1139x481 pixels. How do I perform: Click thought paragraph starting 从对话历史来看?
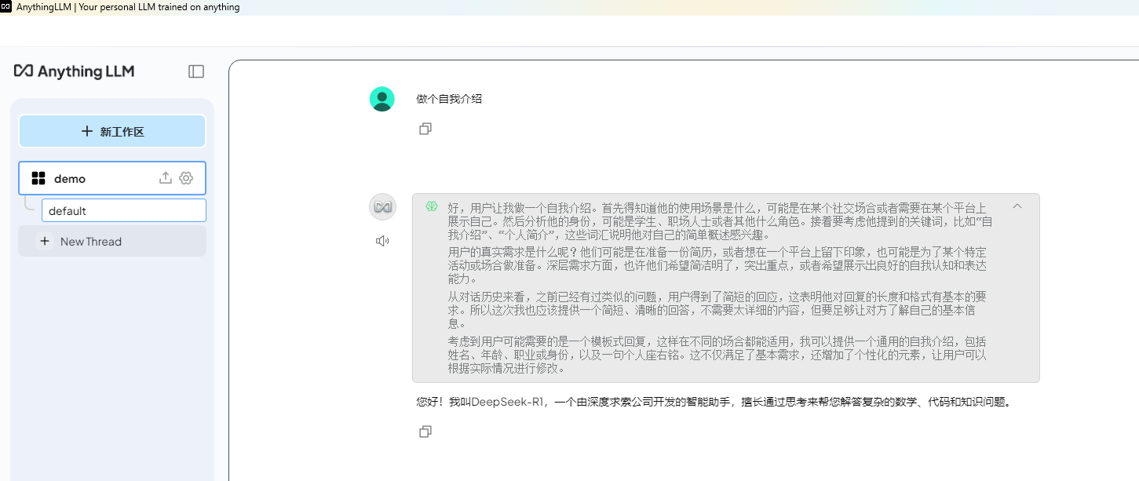click(x=717, y=310)
